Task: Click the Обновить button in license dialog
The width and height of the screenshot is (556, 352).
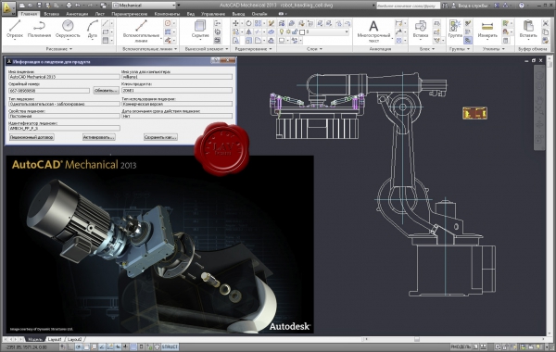Action: coord(106,91)
